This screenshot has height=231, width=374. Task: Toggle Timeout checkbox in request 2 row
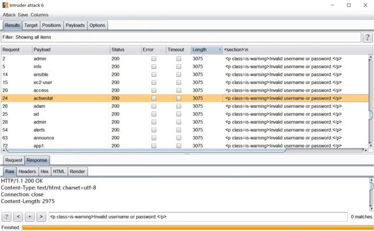179,58
